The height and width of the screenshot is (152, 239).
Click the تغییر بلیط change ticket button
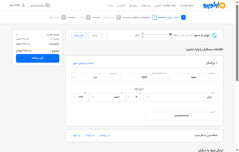pos(79,35)
